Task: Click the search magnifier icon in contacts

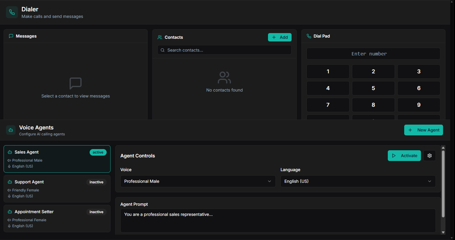Action: 163,50
